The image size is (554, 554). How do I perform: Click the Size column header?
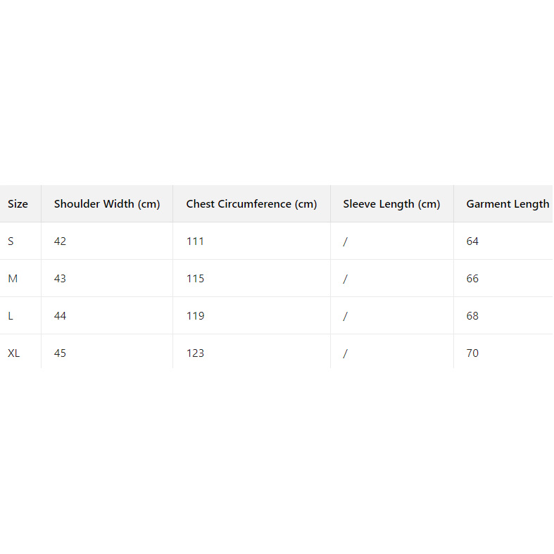click(18, 204)
